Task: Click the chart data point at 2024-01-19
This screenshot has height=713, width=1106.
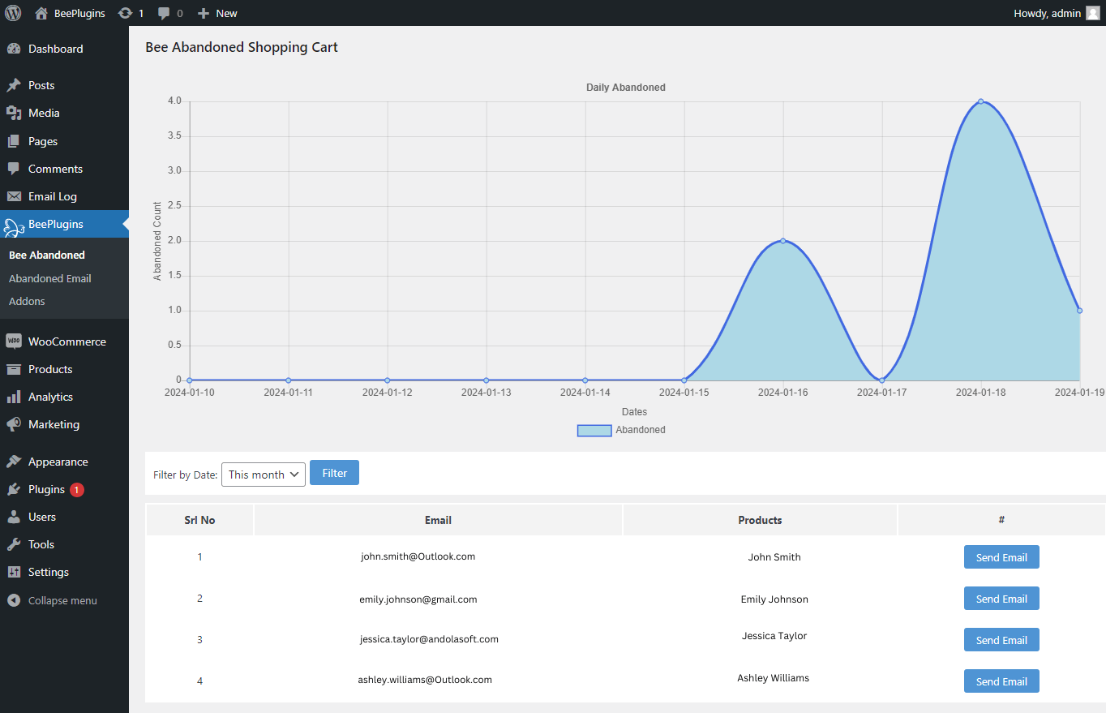Action: 1080,311
